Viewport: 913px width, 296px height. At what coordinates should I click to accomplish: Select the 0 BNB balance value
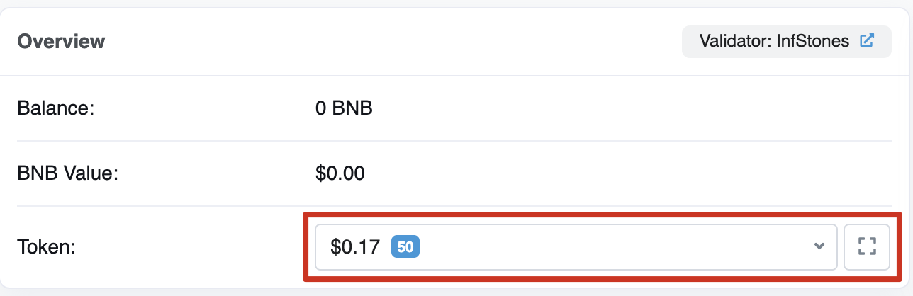click(x=344, y=108)
